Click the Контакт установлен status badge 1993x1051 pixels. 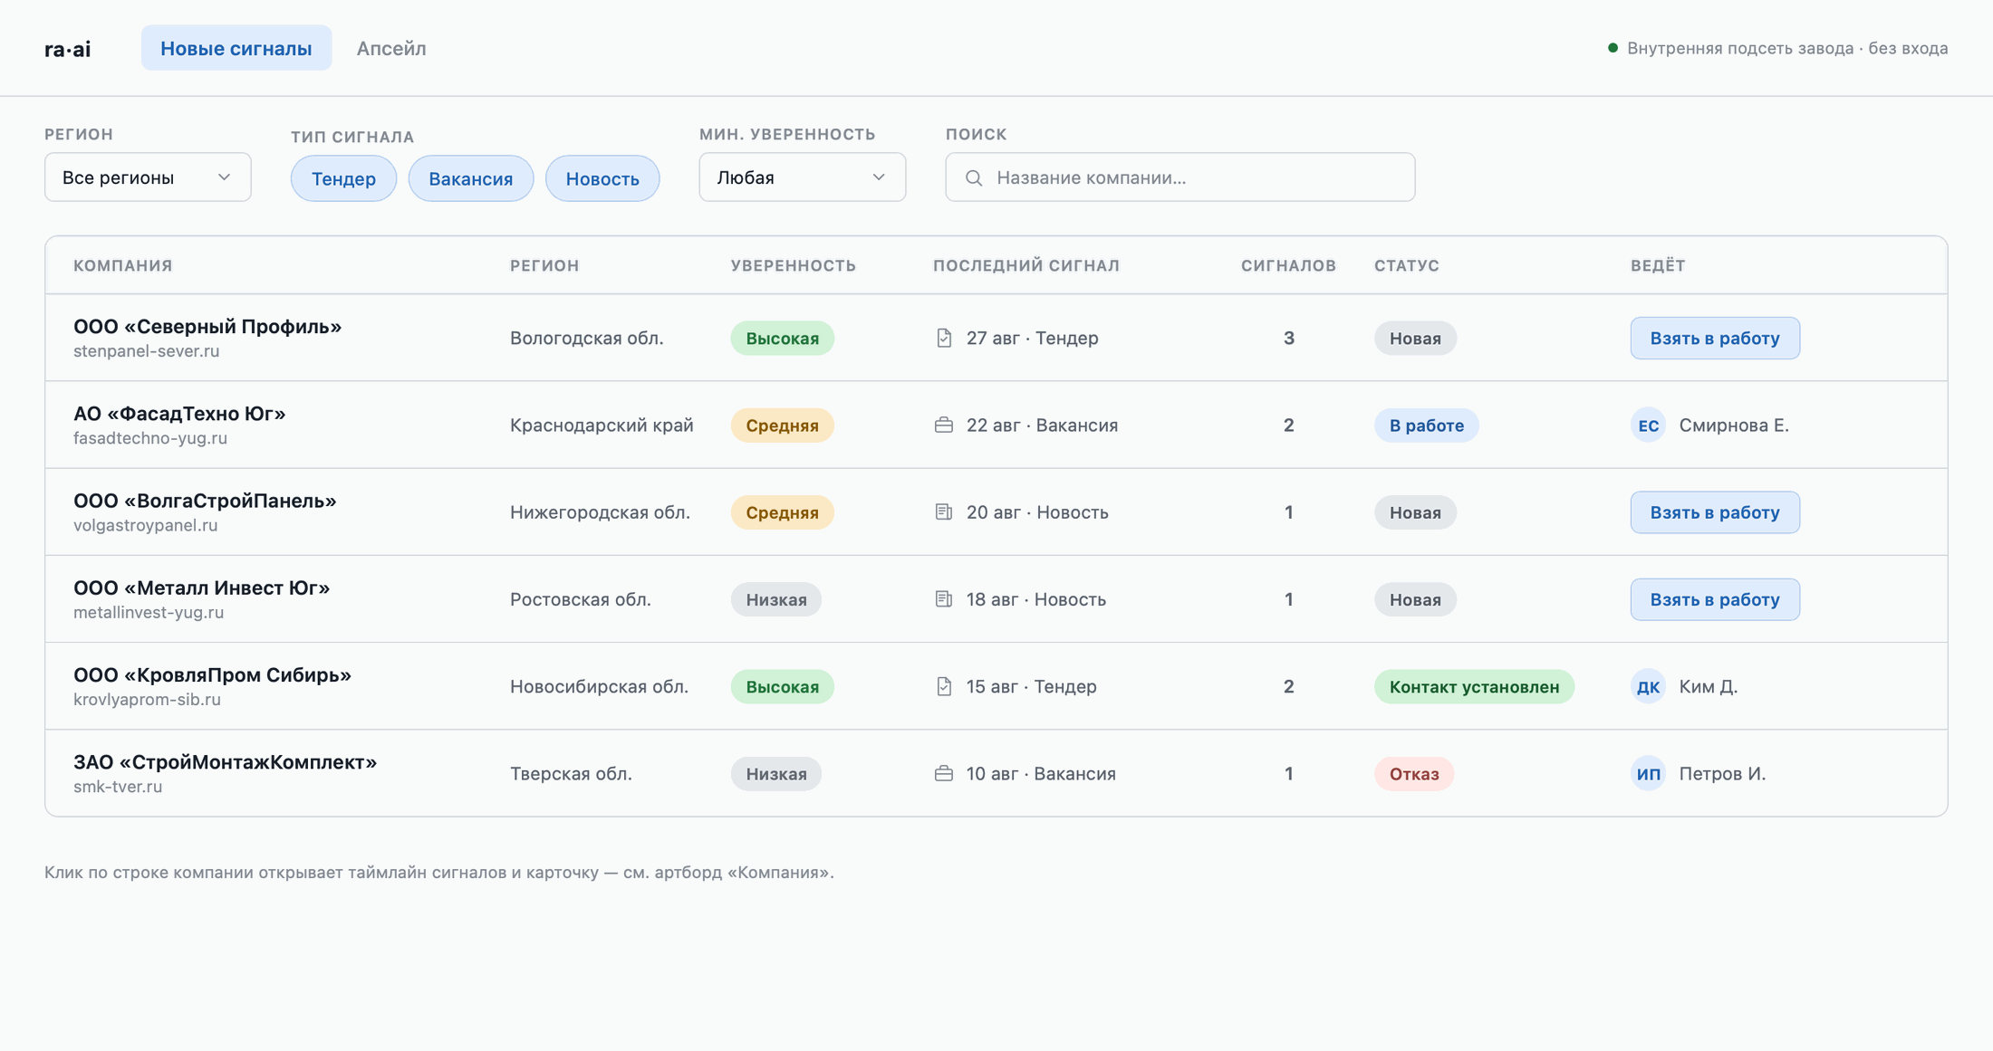point(1474,686)
